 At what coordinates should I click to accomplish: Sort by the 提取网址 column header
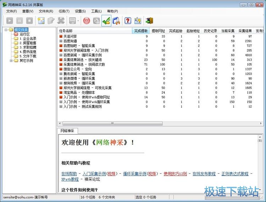[x=158, y=31]
